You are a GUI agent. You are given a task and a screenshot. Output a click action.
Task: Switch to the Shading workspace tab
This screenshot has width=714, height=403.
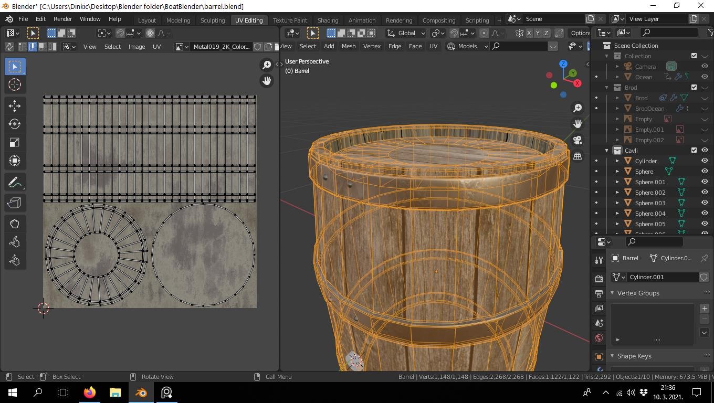328,20
